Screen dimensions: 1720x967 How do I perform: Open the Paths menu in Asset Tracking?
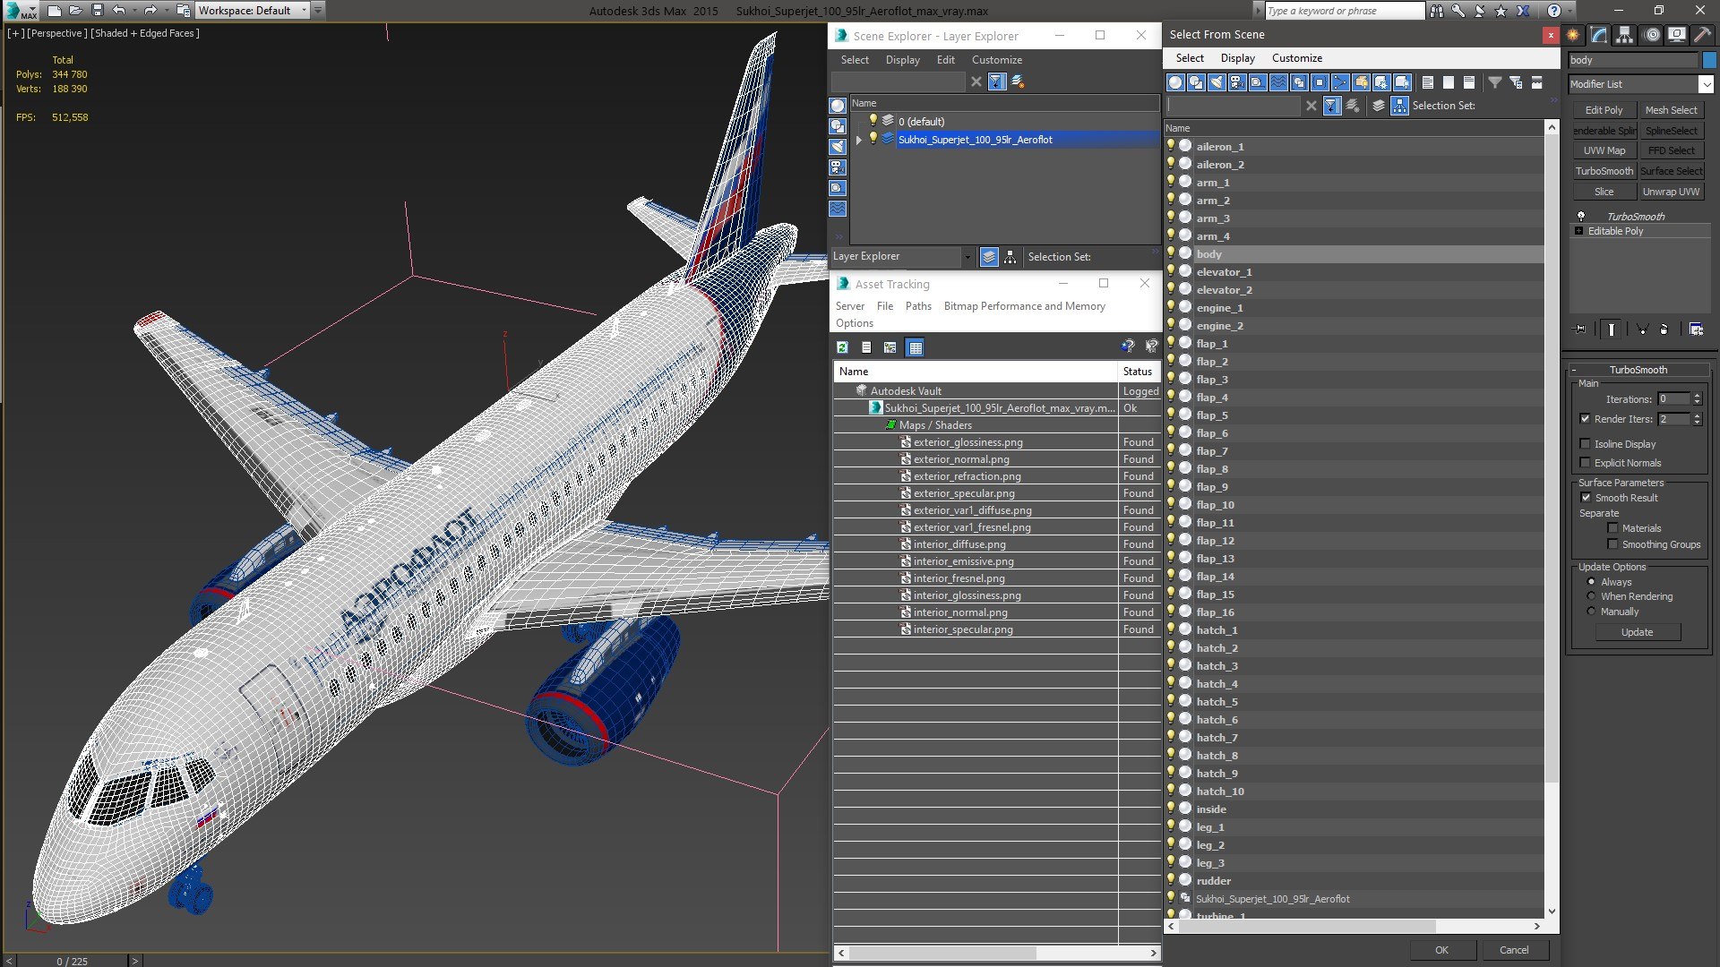pos(918,306)
